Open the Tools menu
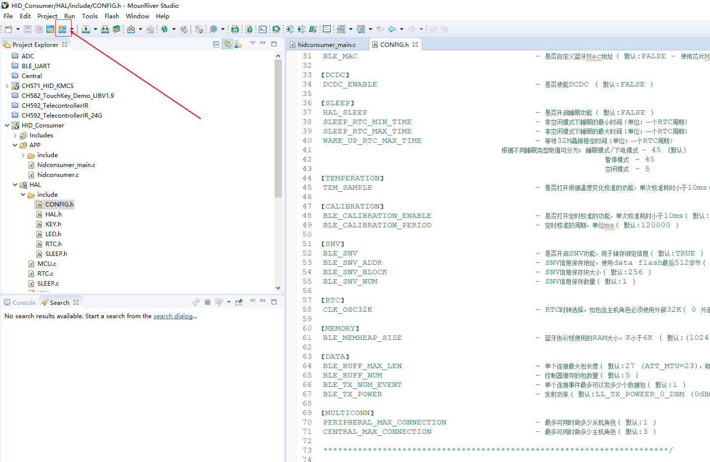Image resolution: width=710 pixels, height=462 pixels. [x=90, y=16]
